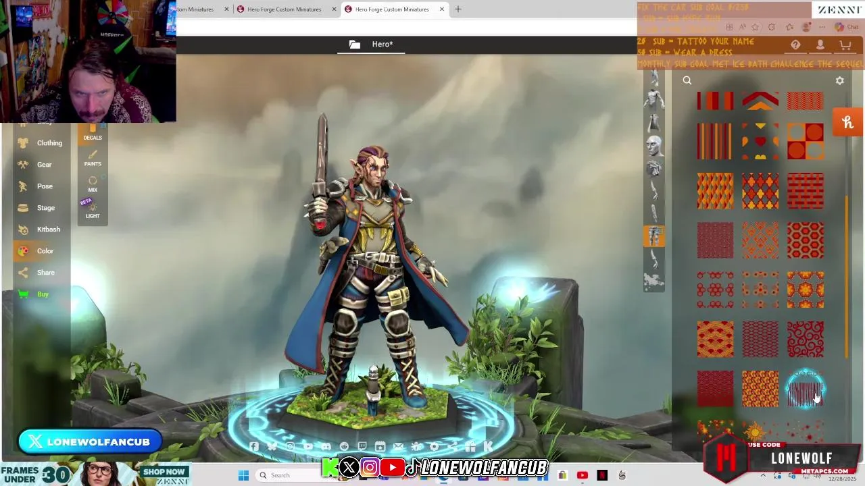
Task: Choose the vertical stripes decal pattern
Action: tap(715, 142)
